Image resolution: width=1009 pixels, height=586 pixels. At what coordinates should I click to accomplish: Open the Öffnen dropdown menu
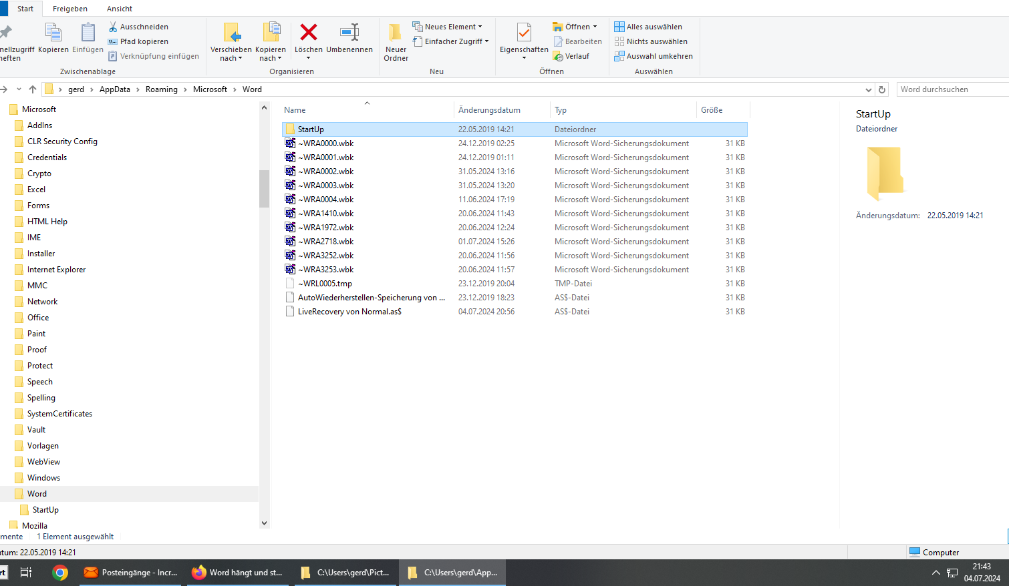575,27
